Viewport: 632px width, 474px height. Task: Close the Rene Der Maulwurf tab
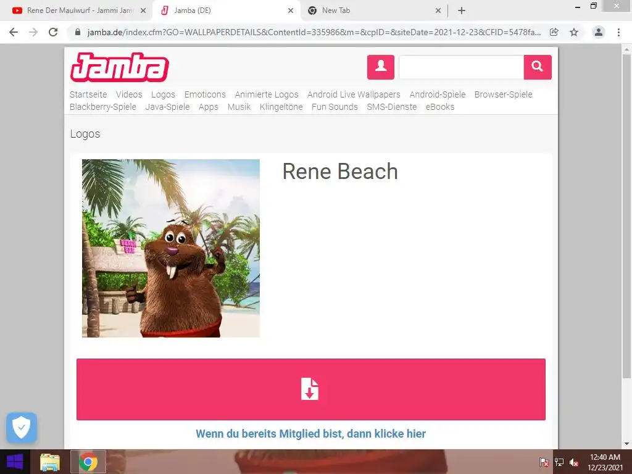143,10
